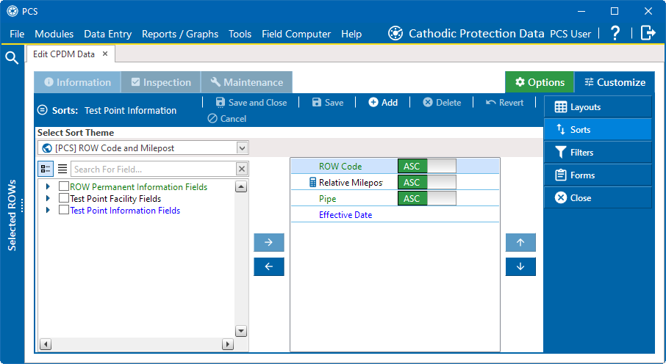Move field right with the right-arrow button
The image size is (666, 364).
(268, 242)
